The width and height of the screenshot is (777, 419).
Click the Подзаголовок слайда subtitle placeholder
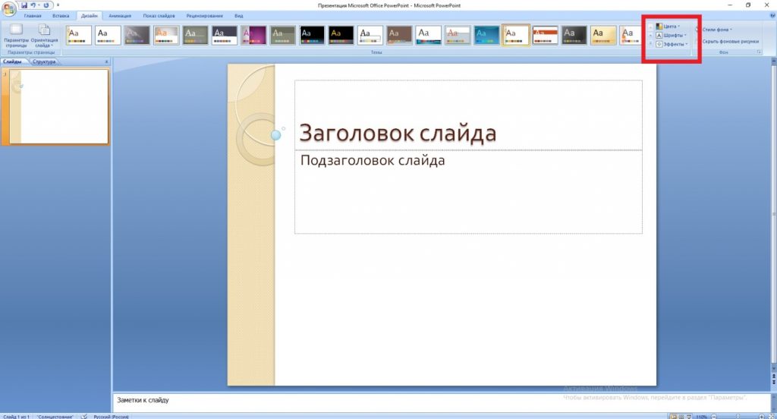(468, 191)
